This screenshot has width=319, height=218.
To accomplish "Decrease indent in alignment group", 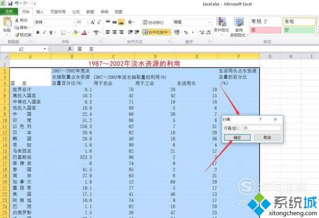I will pos(130,32).
